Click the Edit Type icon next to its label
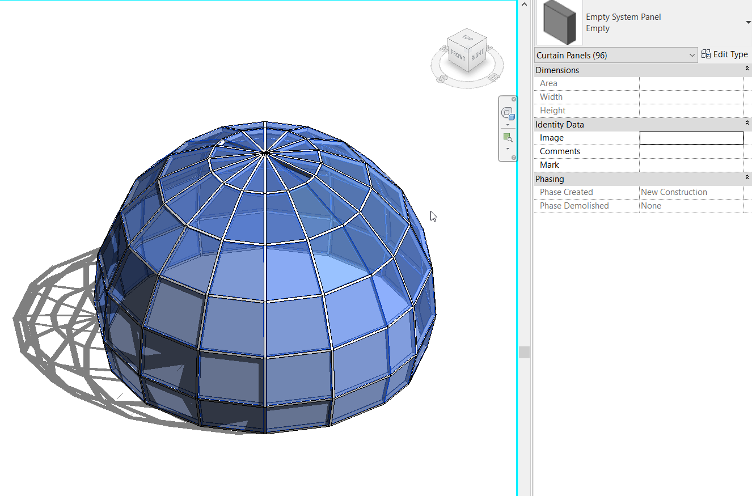The height and width of the screenshot is (496, 752). click(707, 54)
